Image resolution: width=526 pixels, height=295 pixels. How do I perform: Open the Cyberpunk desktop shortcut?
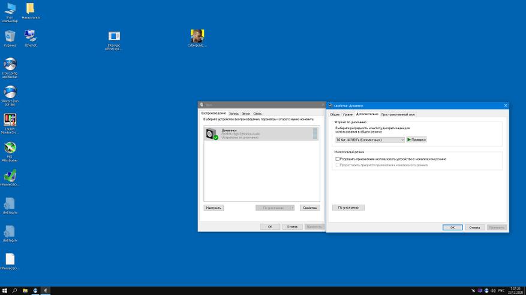pos(197,37)
